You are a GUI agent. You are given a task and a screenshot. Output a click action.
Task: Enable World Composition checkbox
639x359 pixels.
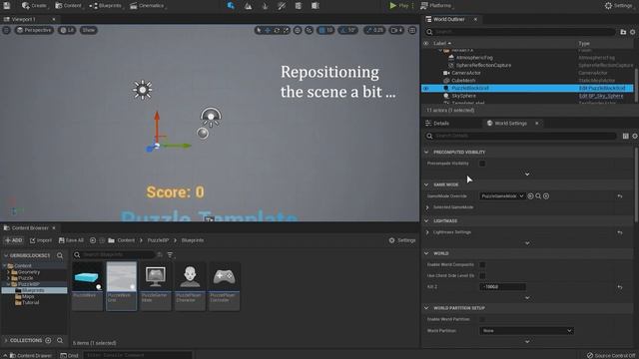click(482, 265)
